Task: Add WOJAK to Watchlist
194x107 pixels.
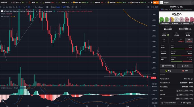Action: pos(168,66)
